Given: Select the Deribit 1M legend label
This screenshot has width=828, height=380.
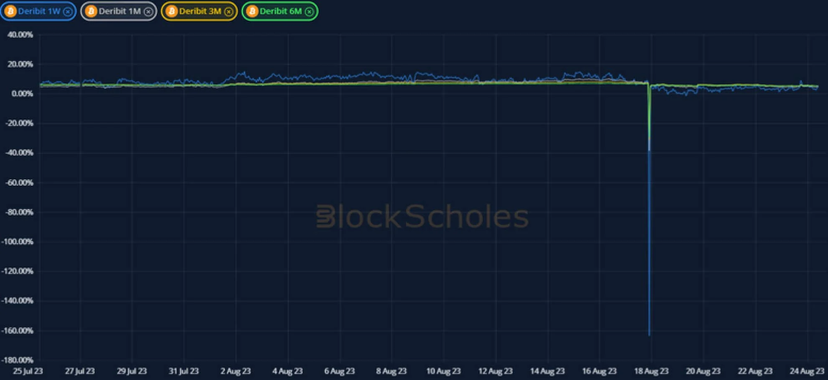Looking at the screenshot, I should point(120,11).
